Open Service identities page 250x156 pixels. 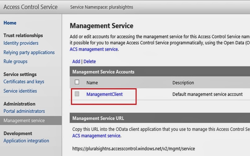coord(20,91)
